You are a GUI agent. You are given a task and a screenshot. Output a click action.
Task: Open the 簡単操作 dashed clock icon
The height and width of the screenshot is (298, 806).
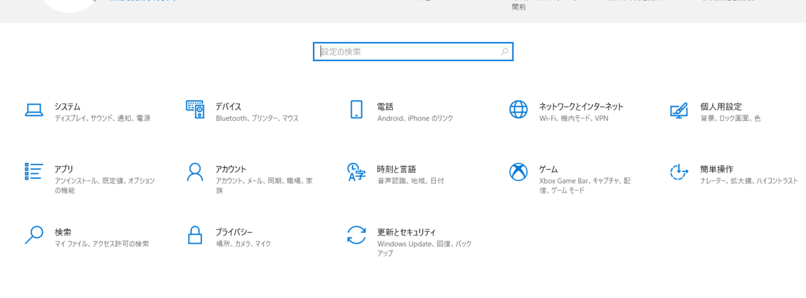(x=680, y=172)
